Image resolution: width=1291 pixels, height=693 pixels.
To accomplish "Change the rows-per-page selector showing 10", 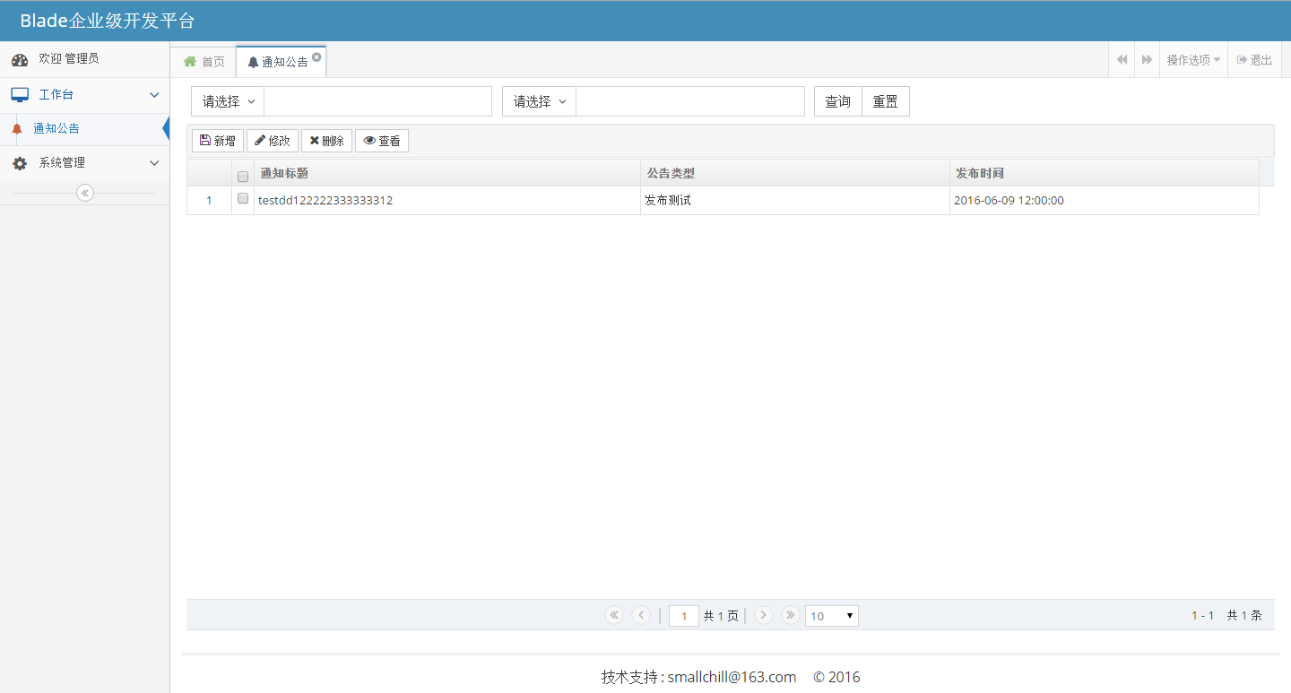I will [x=832, y=616].
